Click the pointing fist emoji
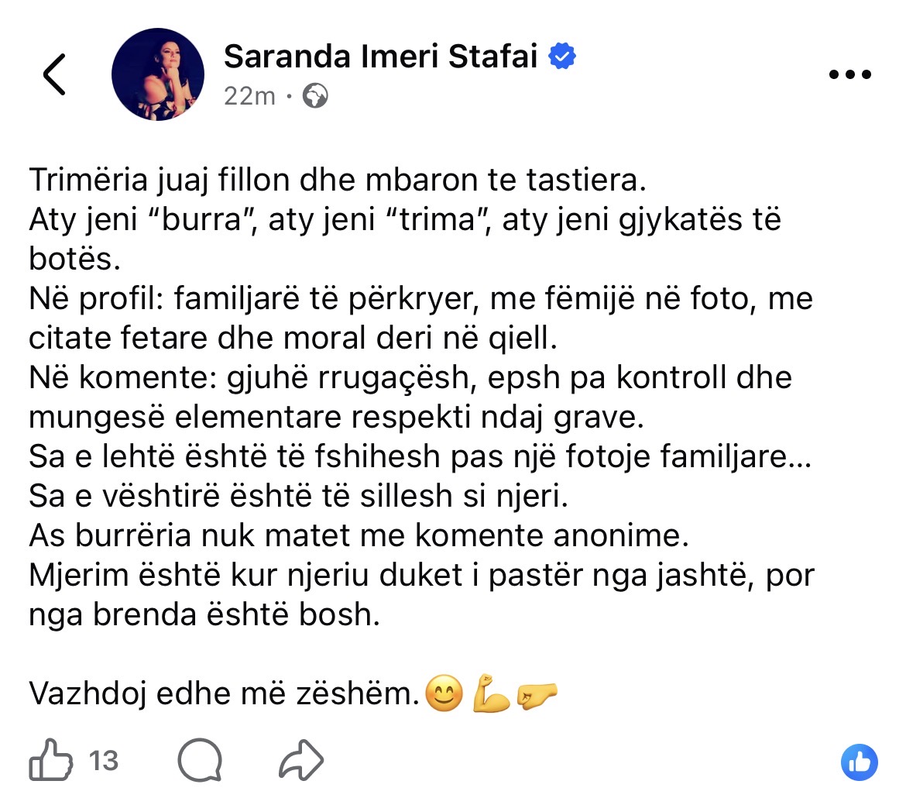 [x=537, y=693]
